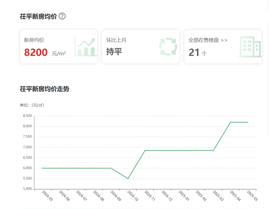Screen dimensions: 269x209
Task: Click the 环比上月 card title text
Action: pyautogui.click(x=116, y=40)
